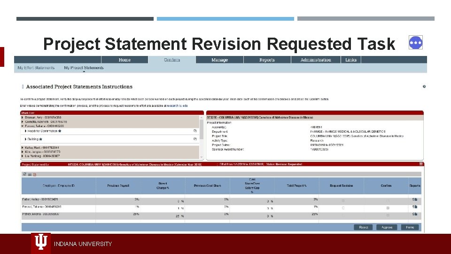Click the red PDF export icon
451x254 pixels.
click(x=34, y=175)
